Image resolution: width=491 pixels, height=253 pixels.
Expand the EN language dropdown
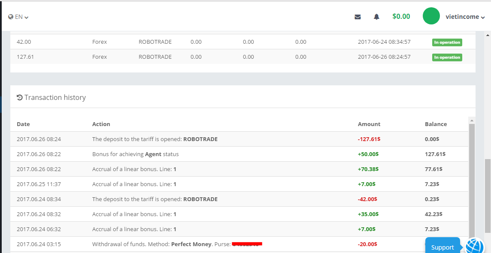tap(21, 17)
